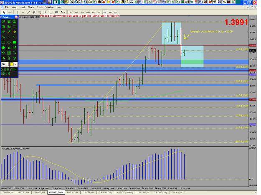Switch to the GBPUSD,H4 chart tab
This screenshot has width=261, height=195.
(39, 192)
